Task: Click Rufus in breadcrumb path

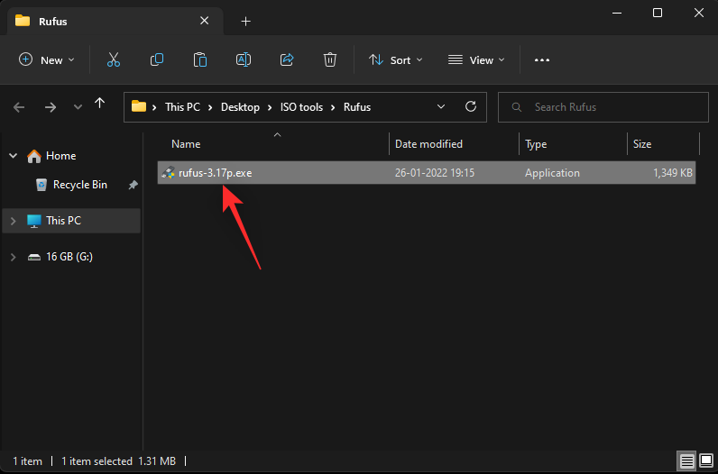Action: pos(357,107)
